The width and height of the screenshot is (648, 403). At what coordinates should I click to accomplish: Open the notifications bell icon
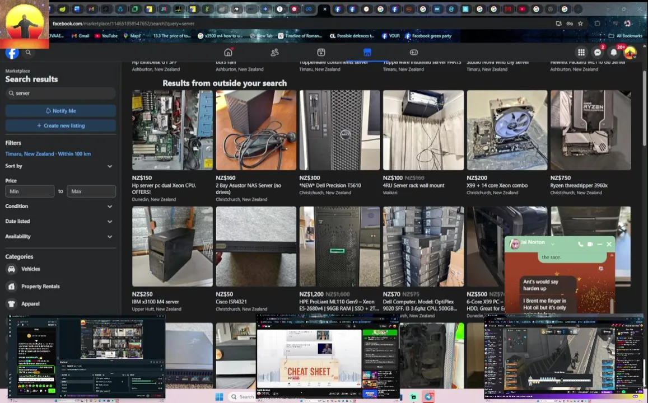tap(614, 52)
